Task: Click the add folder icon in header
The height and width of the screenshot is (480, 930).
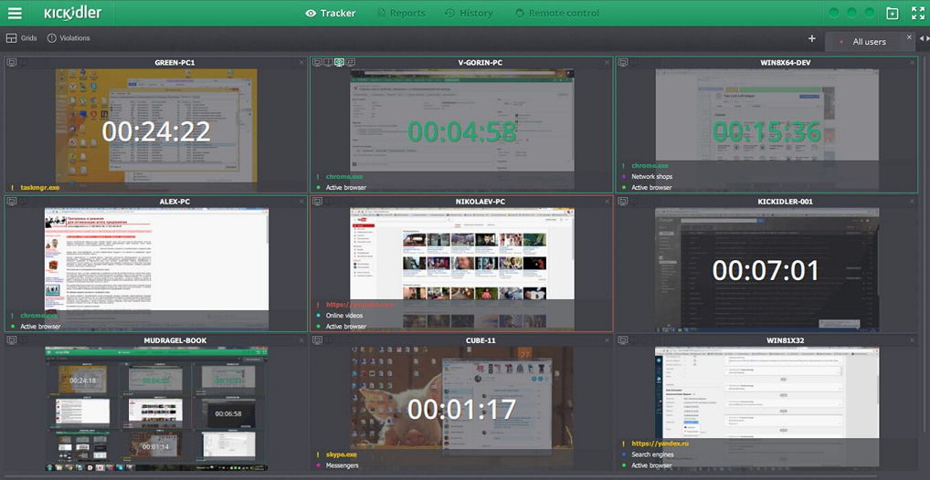Action: coord(892,13)
